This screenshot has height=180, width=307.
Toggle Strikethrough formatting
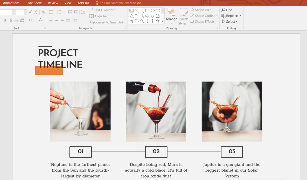[x=16, y=20]
